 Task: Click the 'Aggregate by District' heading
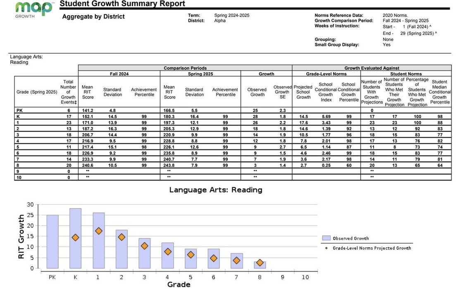[x=93, y=17]
